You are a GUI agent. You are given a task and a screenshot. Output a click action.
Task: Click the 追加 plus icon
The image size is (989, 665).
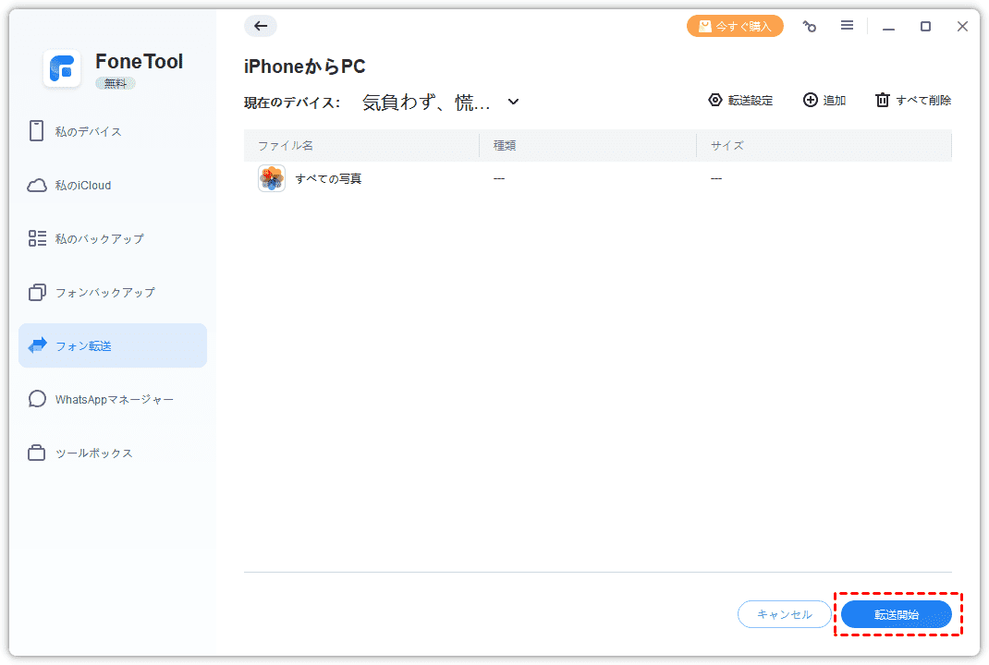[810, 100]
